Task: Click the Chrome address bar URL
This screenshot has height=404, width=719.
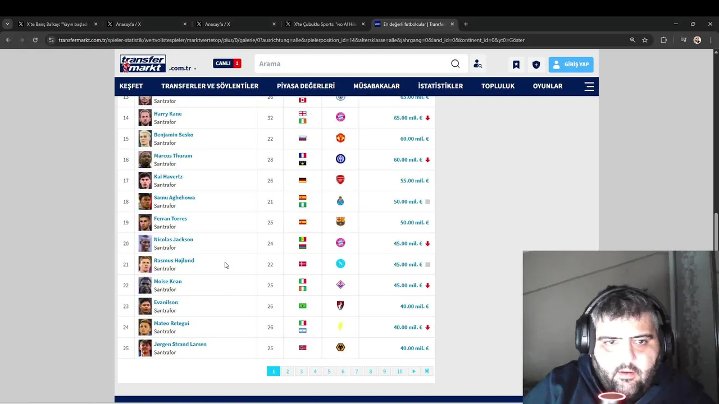Action: 292,40
